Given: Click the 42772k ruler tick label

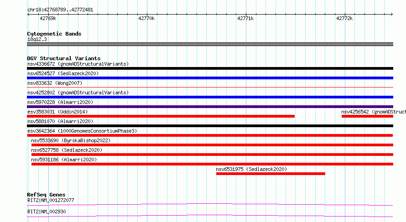Looking at the screenshot, I should coord(344,18).
